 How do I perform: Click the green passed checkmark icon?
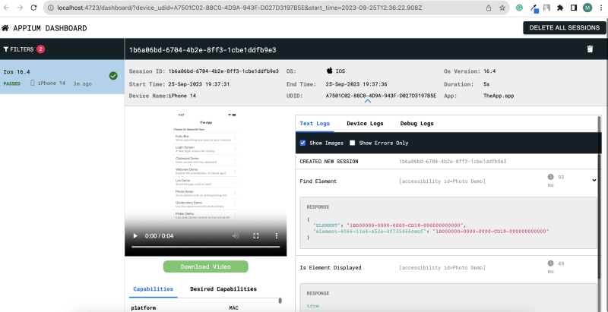point(113,76)
